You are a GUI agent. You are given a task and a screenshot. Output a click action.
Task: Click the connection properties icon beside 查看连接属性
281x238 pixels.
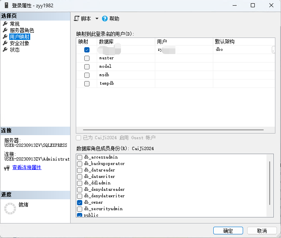6,168
